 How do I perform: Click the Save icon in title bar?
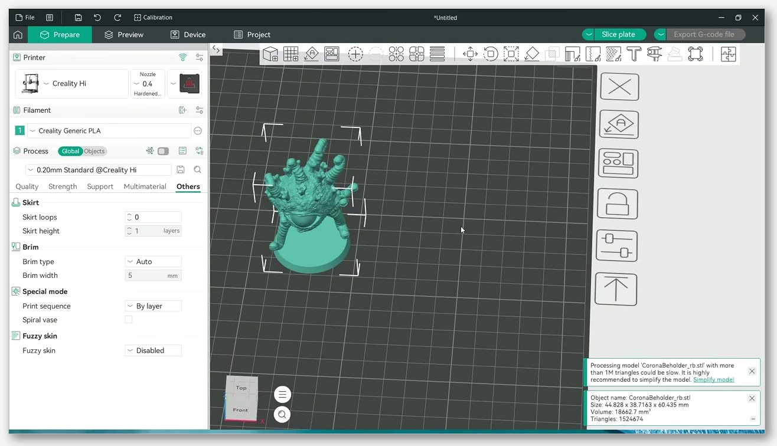point(78,17)
